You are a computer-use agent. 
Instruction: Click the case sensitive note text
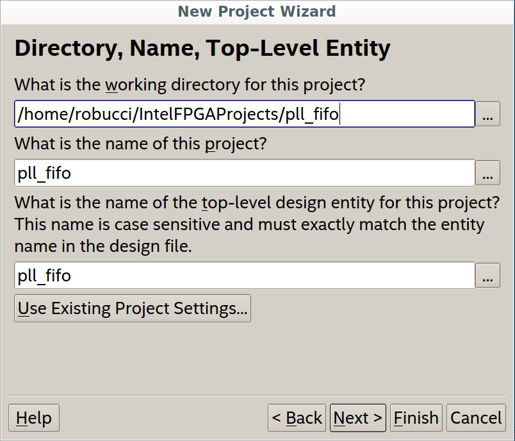(249, 225)
